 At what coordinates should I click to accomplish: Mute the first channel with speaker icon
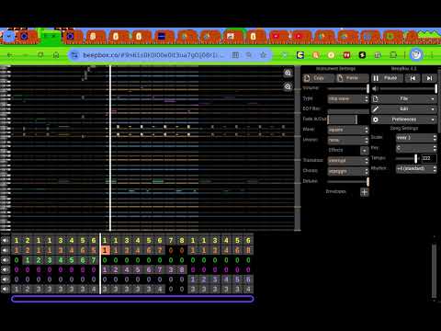(6, 241)
